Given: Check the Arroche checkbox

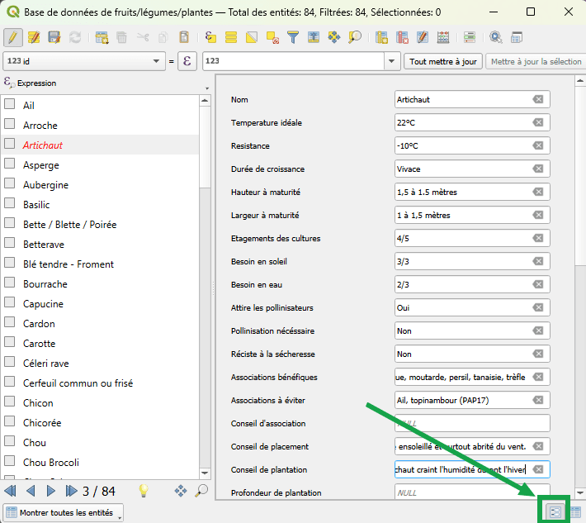Looking at the screenshot, I should tap(9, 123).
